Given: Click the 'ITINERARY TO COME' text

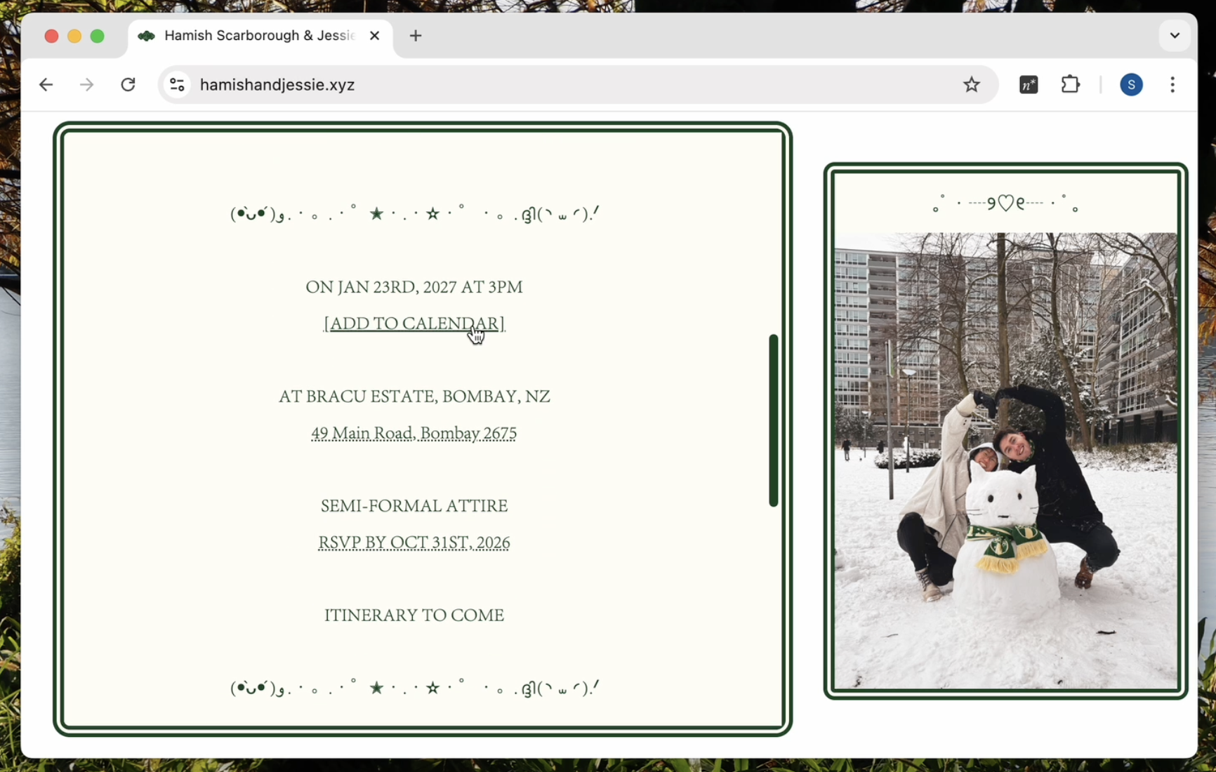Looking at the screenshot, I should pyautogui.click(x=414, y=615).
